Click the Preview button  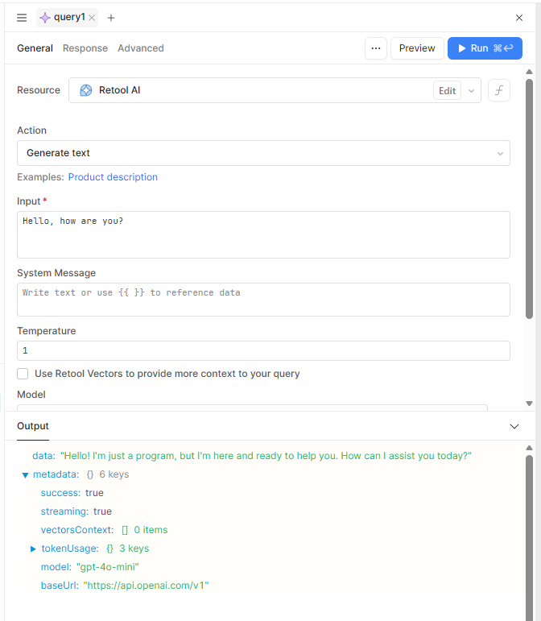[417, 48]
